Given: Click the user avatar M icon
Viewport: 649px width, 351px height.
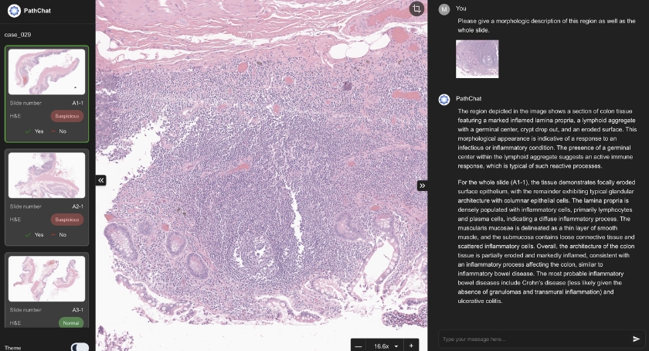Looking at the screenshot, I should coord(444,9).
